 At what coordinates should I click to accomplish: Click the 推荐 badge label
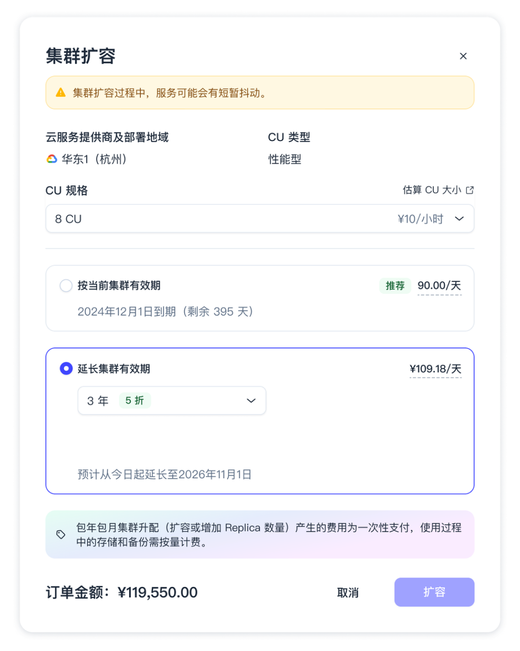point(395,286)
